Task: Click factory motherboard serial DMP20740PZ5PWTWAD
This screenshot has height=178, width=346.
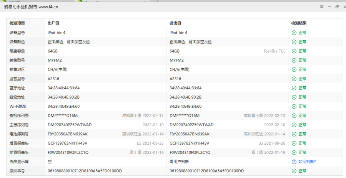Action: click(x=70, y=125)
